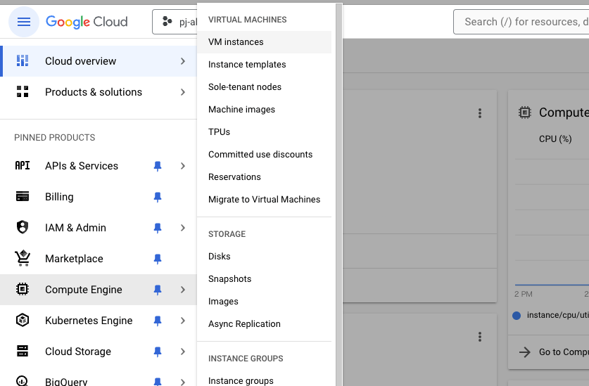Screen dimensions: 589x386
Task: Expand IAM & Admin submenu chevron
Action: tap(183, 228)
